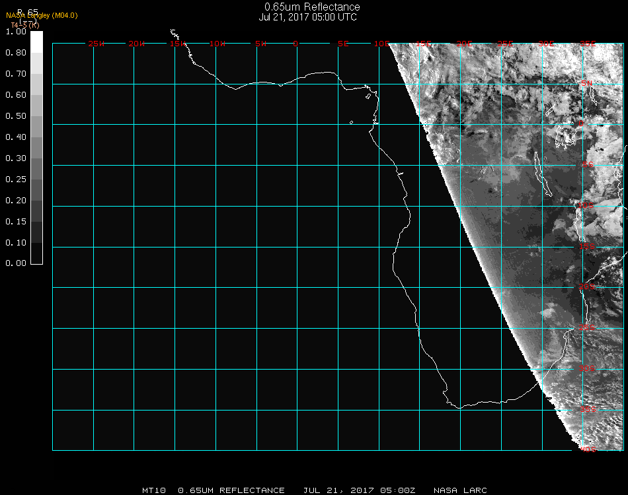Select the 0.10 color scale value
Screen dimensions: 628x495
(x=16, y=243)
